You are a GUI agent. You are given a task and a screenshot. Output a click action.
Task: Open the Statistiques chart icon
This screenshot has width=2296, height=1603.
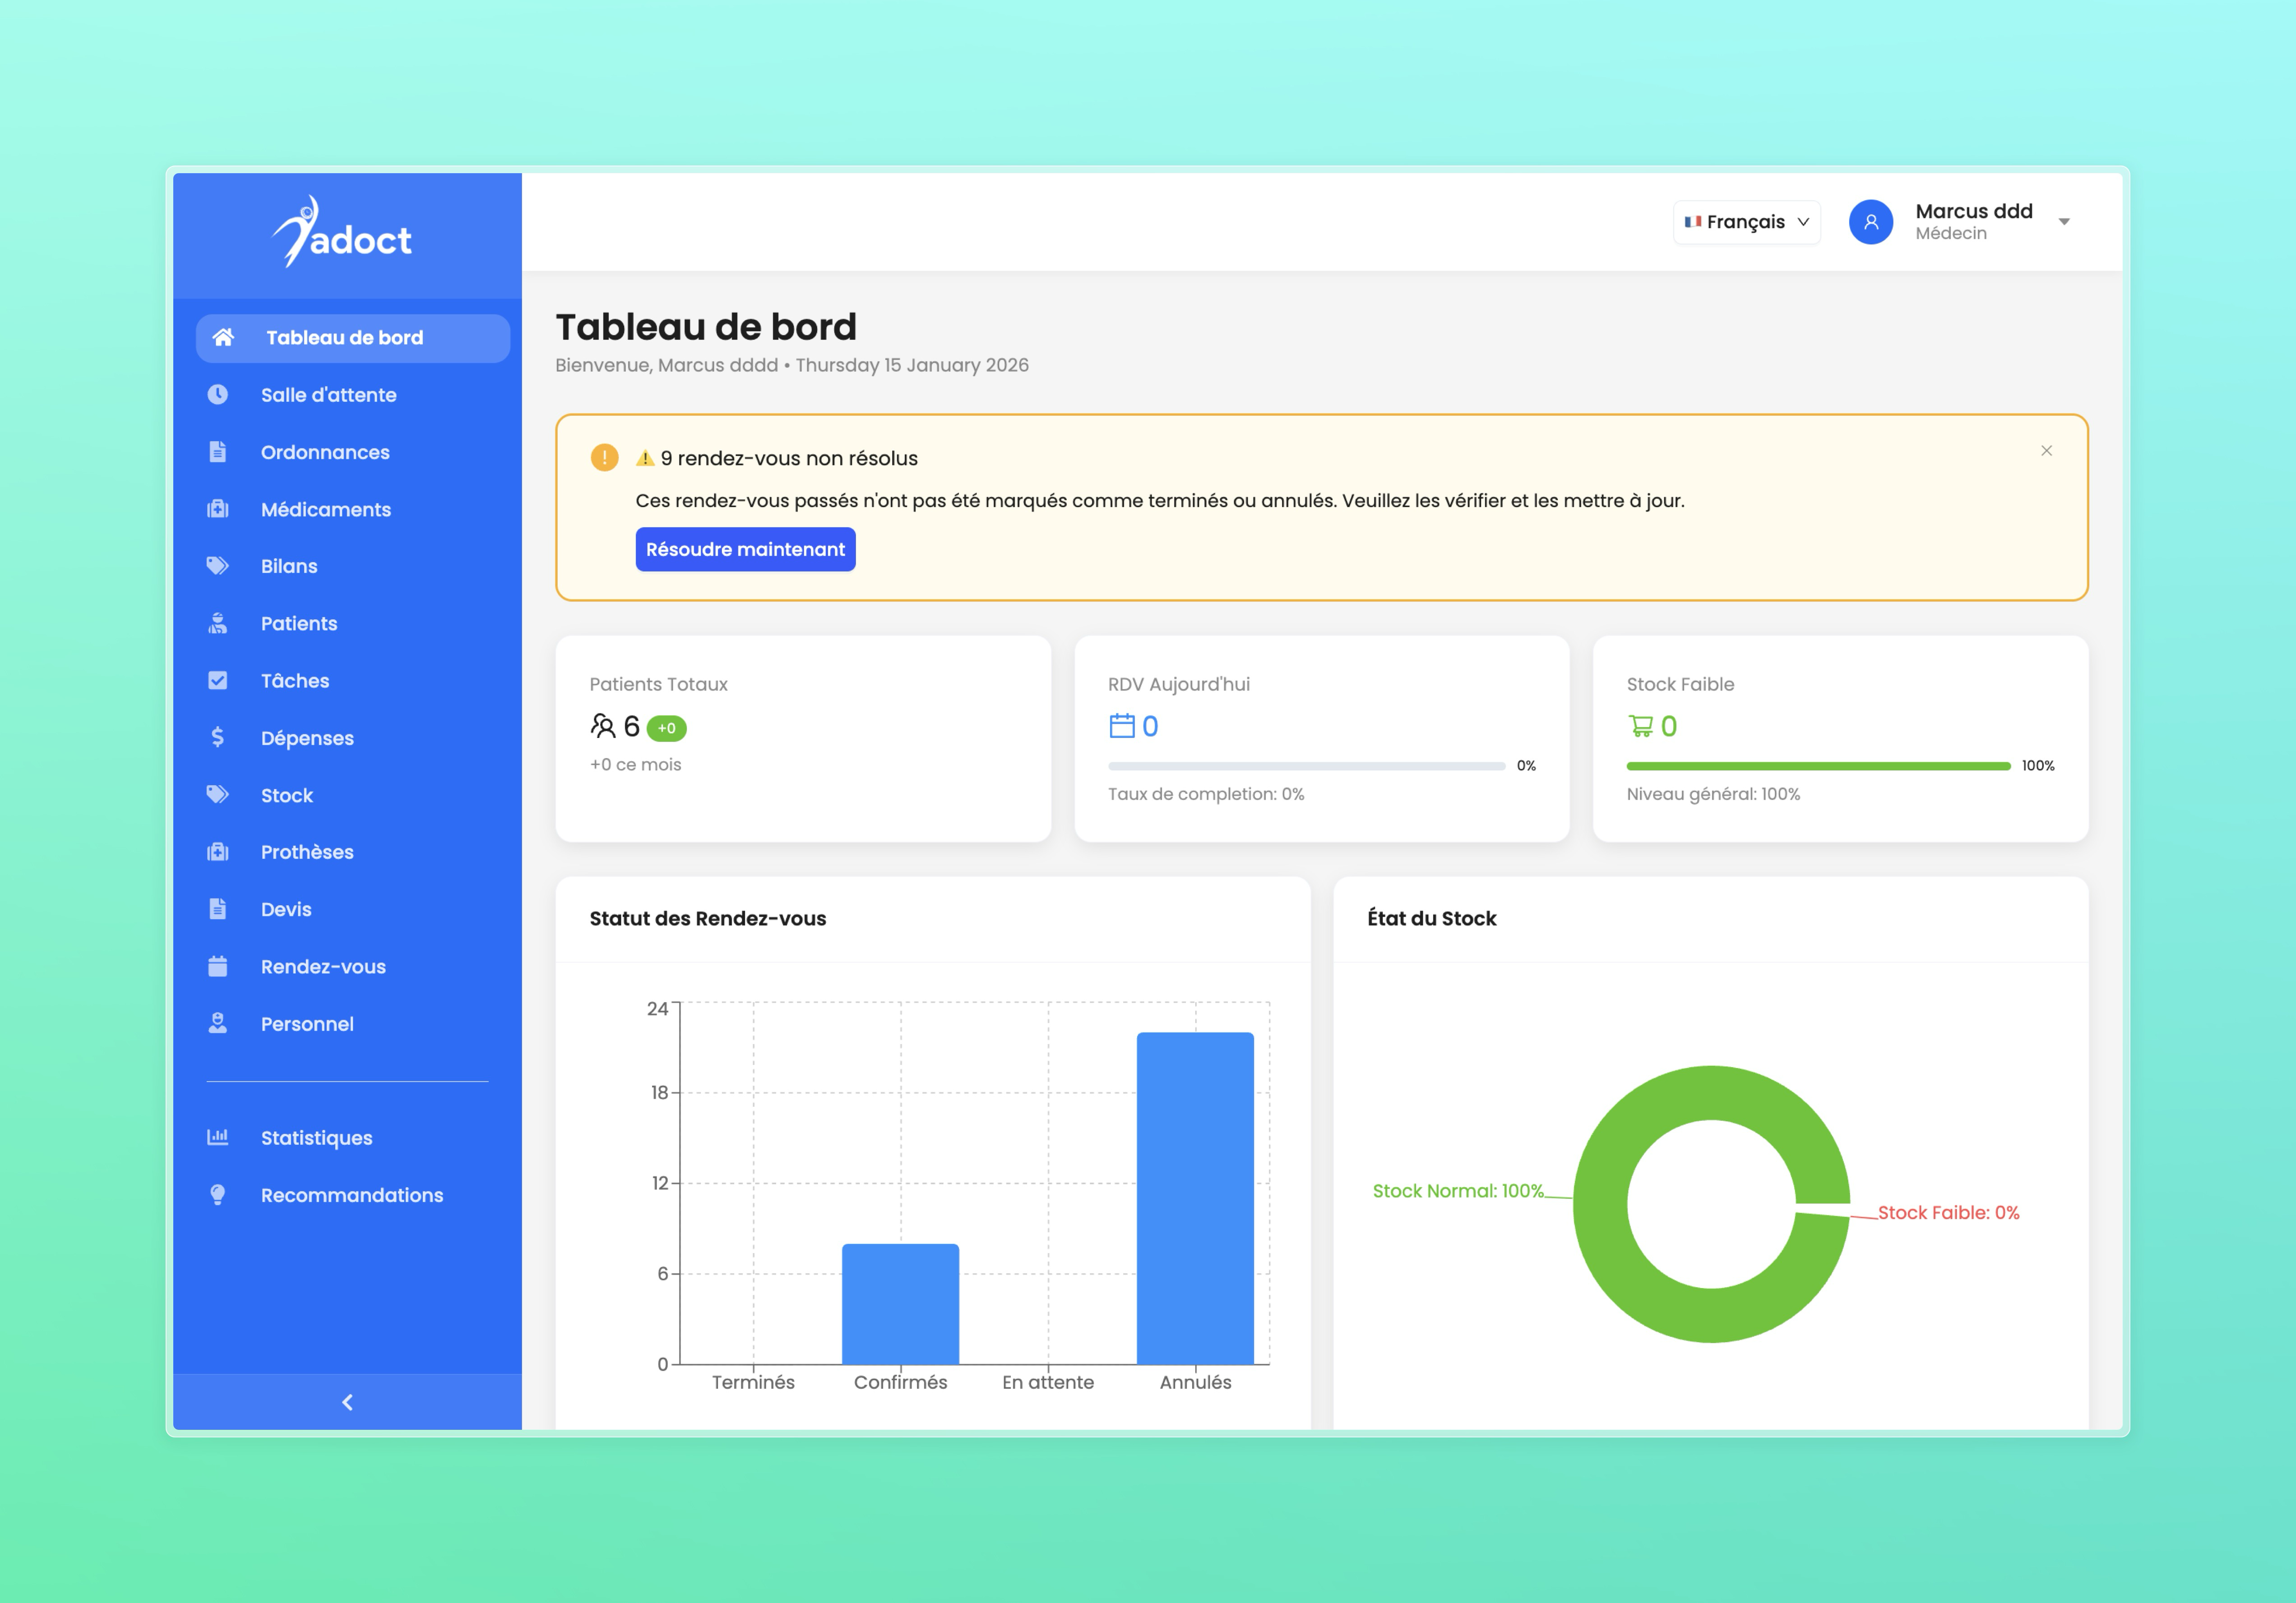point(219,1137)
